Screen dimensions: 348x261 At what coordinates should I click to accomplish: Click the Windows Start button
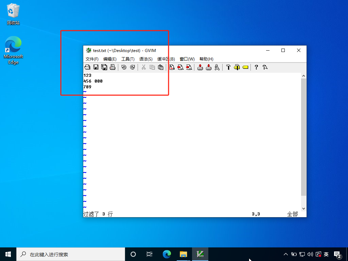pos(8,254)
